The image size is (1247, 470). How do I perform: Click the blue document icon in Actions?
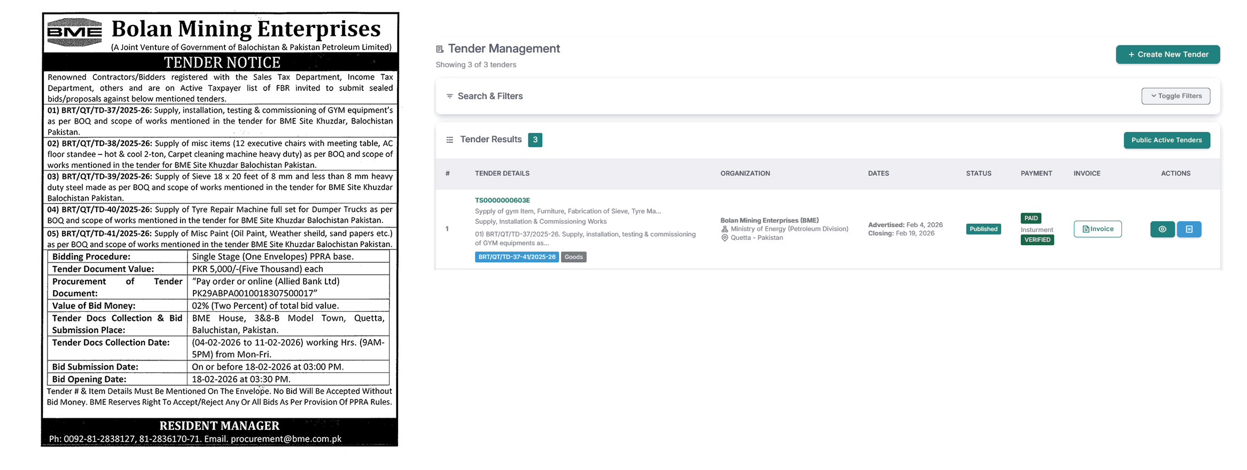1189,229
